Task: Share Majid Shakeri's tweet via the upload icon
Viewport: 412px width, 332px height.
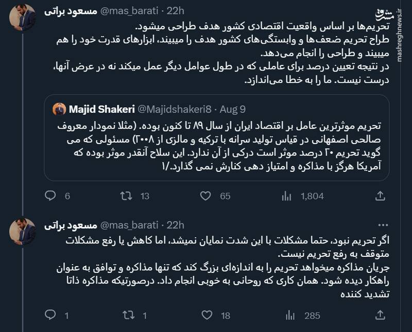Action: tap(381, 195)
